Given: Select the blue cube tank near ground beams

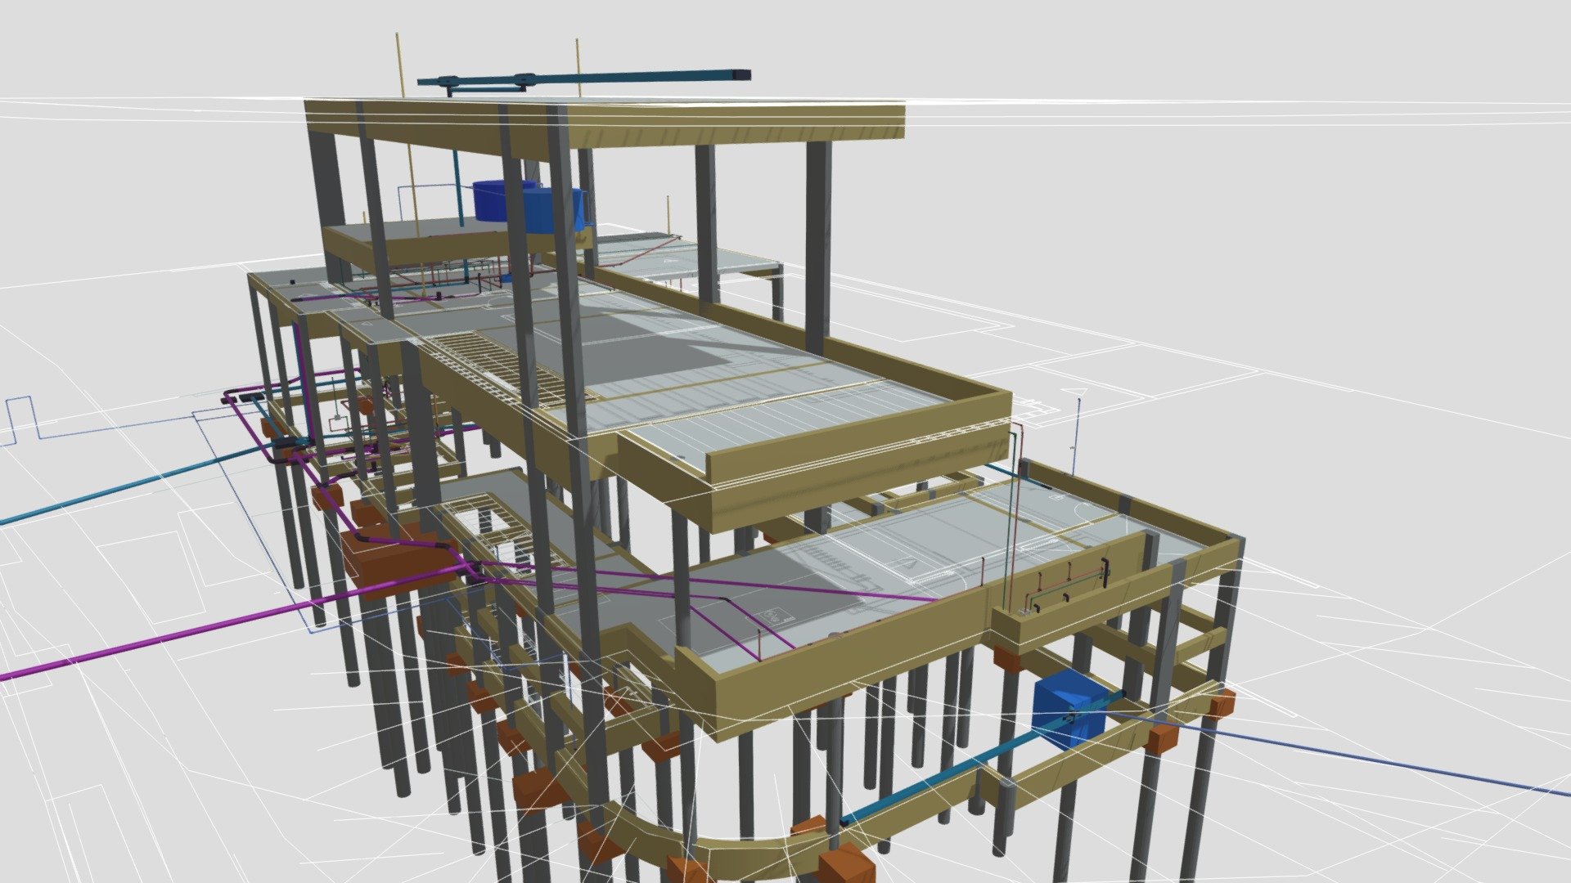Looking at the screenshot, I should [x=1069, y=709].
